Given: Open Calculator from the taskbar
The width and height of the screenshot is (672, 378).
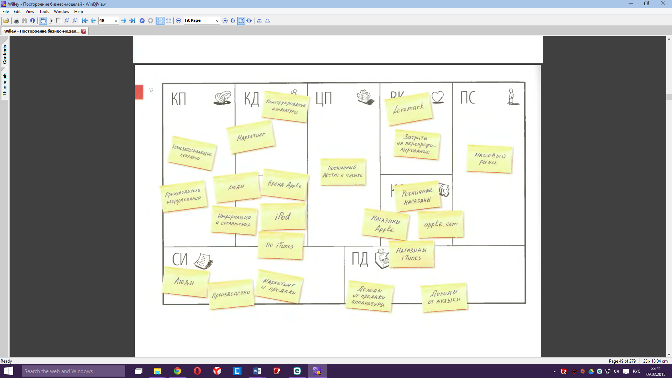Looking at the screenshot, I should pyautogui.click(x=237, y=371).
